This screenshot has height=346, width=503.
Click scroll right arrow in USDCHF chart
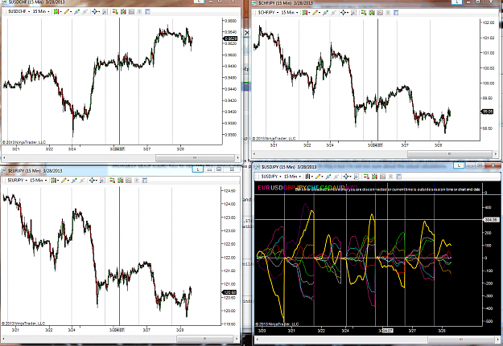pyautogui.click(x=237, y=157)
